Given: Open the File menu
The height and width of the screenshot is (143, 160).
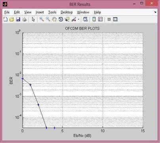Looking at the screenshot, I should point(7,12).
